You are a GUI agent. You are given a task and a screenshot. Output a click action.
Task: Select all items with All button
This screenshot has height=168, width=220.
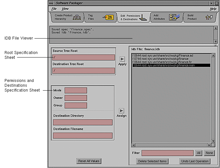(199, 153)
